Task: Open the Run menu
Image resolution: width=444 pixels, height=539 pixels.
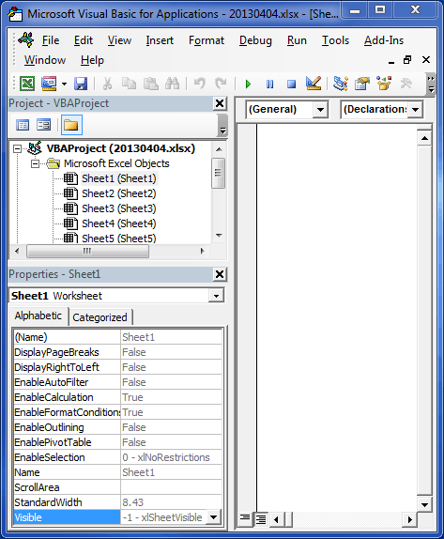Action: coord(297,40)
